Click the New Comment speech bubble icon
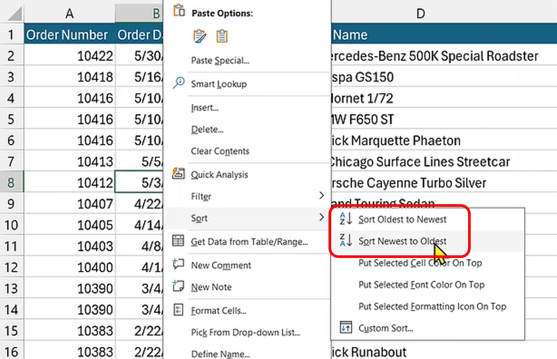557x359 pixels. (x=178, y=264)
